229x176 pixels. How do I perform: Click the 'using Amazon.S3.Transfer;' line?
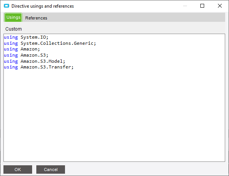39,67
